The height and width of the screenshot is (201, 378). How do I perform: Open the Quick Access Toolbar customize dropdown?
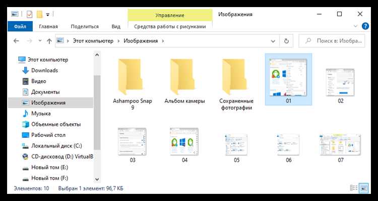click(x=48, y=15)
